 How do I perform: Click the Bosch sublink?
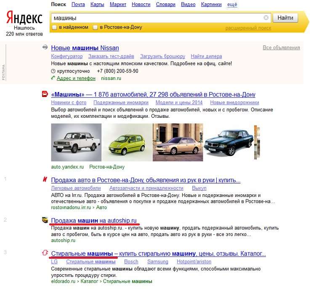click(131, 262)
